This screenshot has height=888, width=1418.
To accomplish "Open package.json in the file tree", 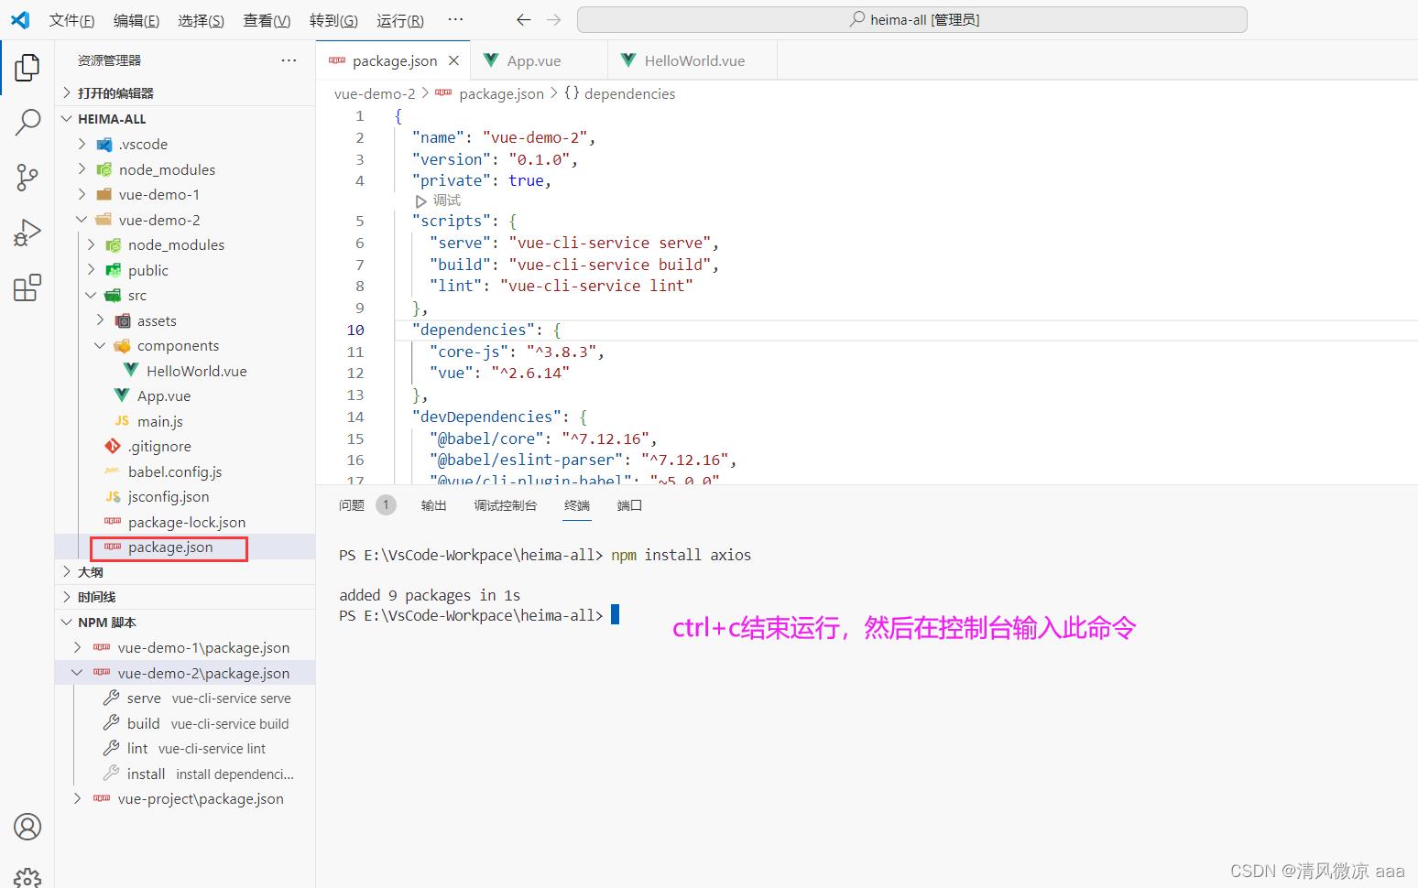I will (170, 547).
